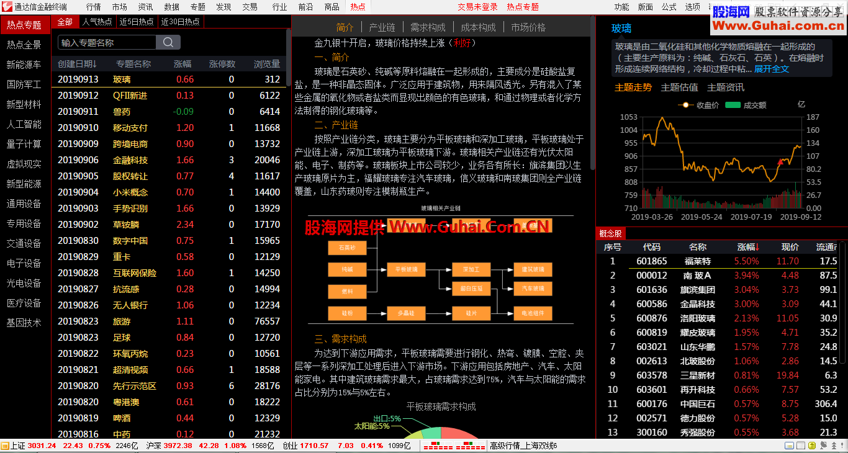This screenshot has height=453, width=848.
Task: Sort topic list by 创建日期 column
Action: (77, 64)
